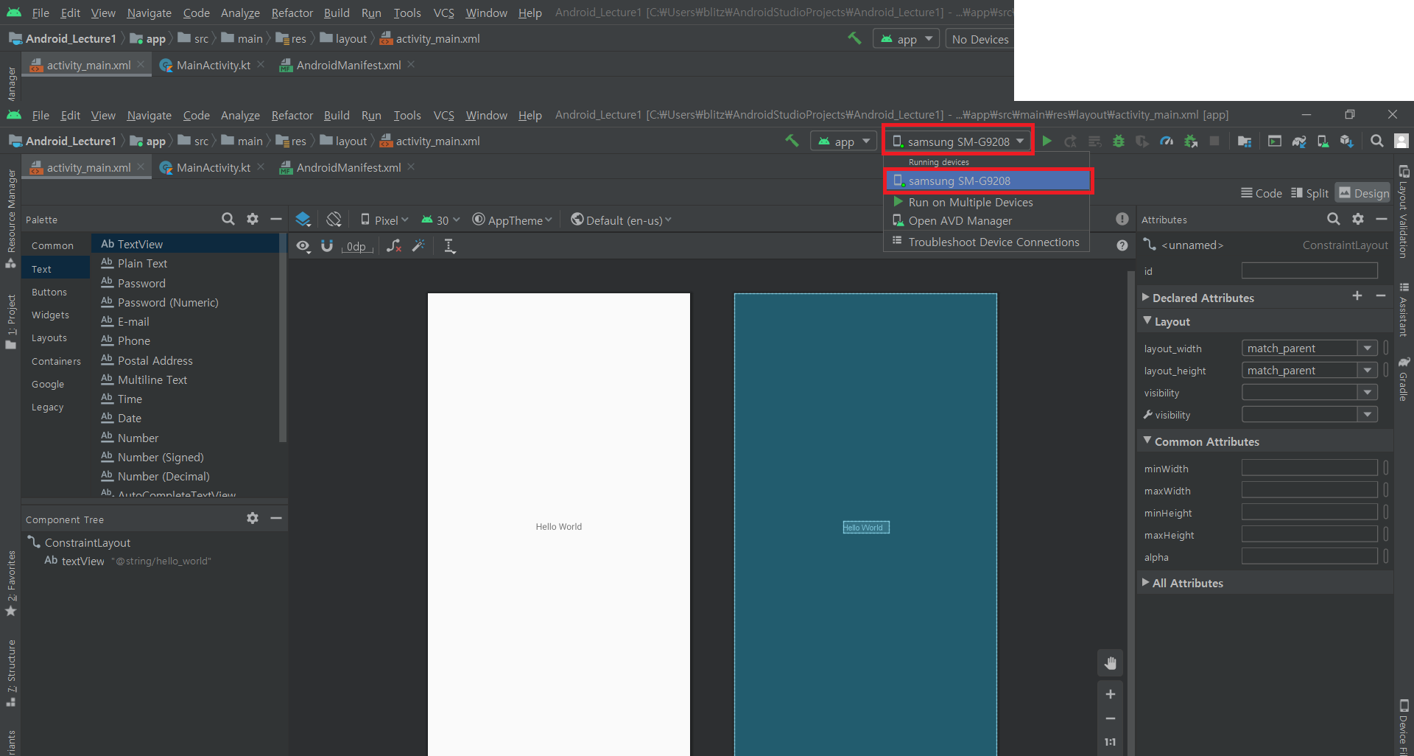Toggle Autoconnect magnet in design toolbar
The height and width of the screenshot is (756, 1414).
tap(327, 246)
